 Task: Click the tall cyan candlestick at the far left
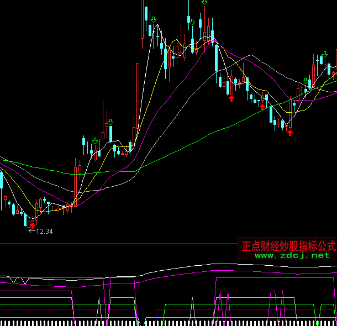pos(1,180)
